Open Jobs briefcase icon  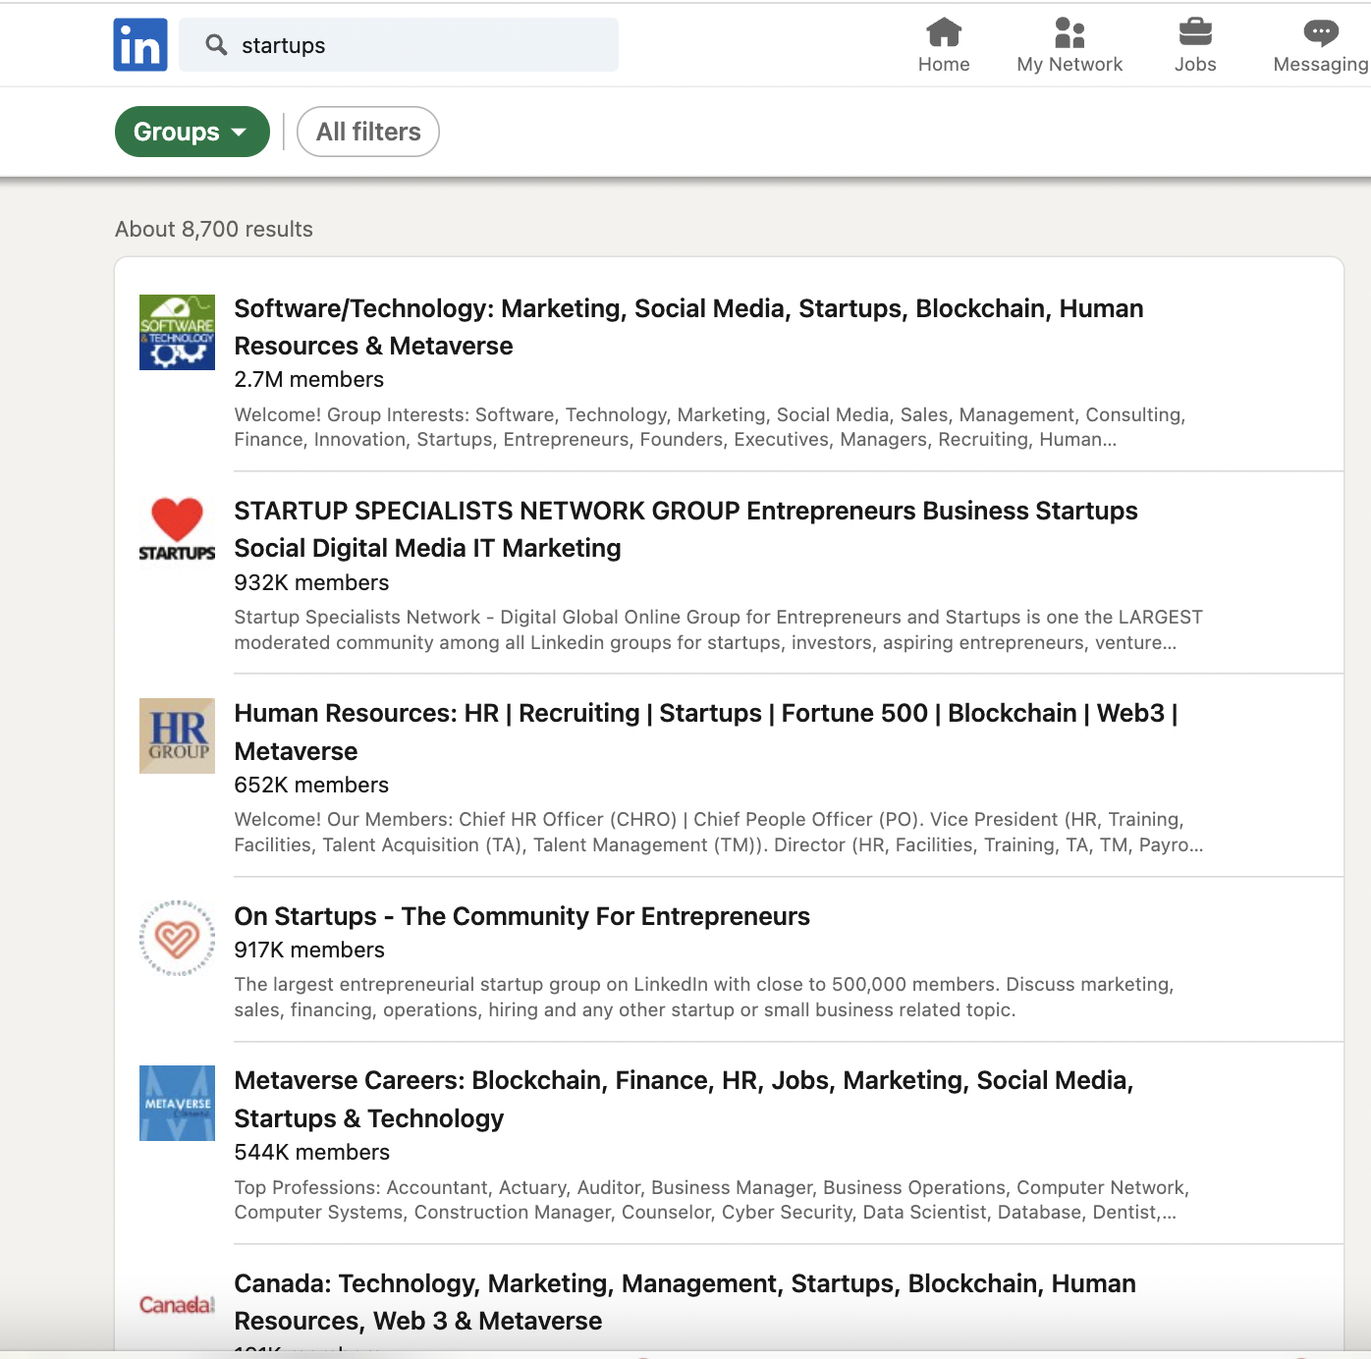click(x=1195, y=32)
